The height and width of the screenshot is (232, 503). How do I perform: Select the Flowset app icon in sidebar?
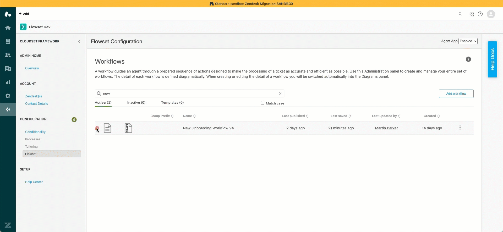tap(8, 109)
